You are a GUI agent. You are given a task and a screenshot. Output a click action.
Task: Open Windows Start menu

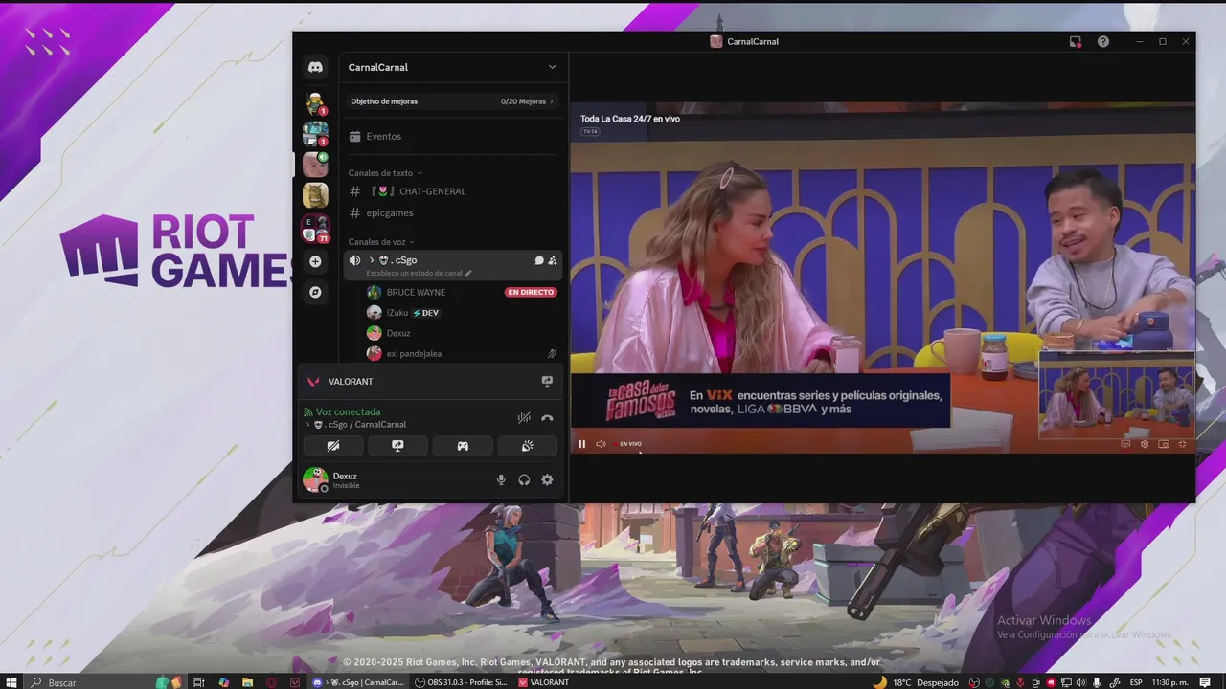click(11, 682)
